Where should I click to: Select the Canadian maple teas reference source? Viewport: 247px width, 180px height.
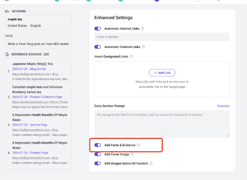(x=37, y=89)
